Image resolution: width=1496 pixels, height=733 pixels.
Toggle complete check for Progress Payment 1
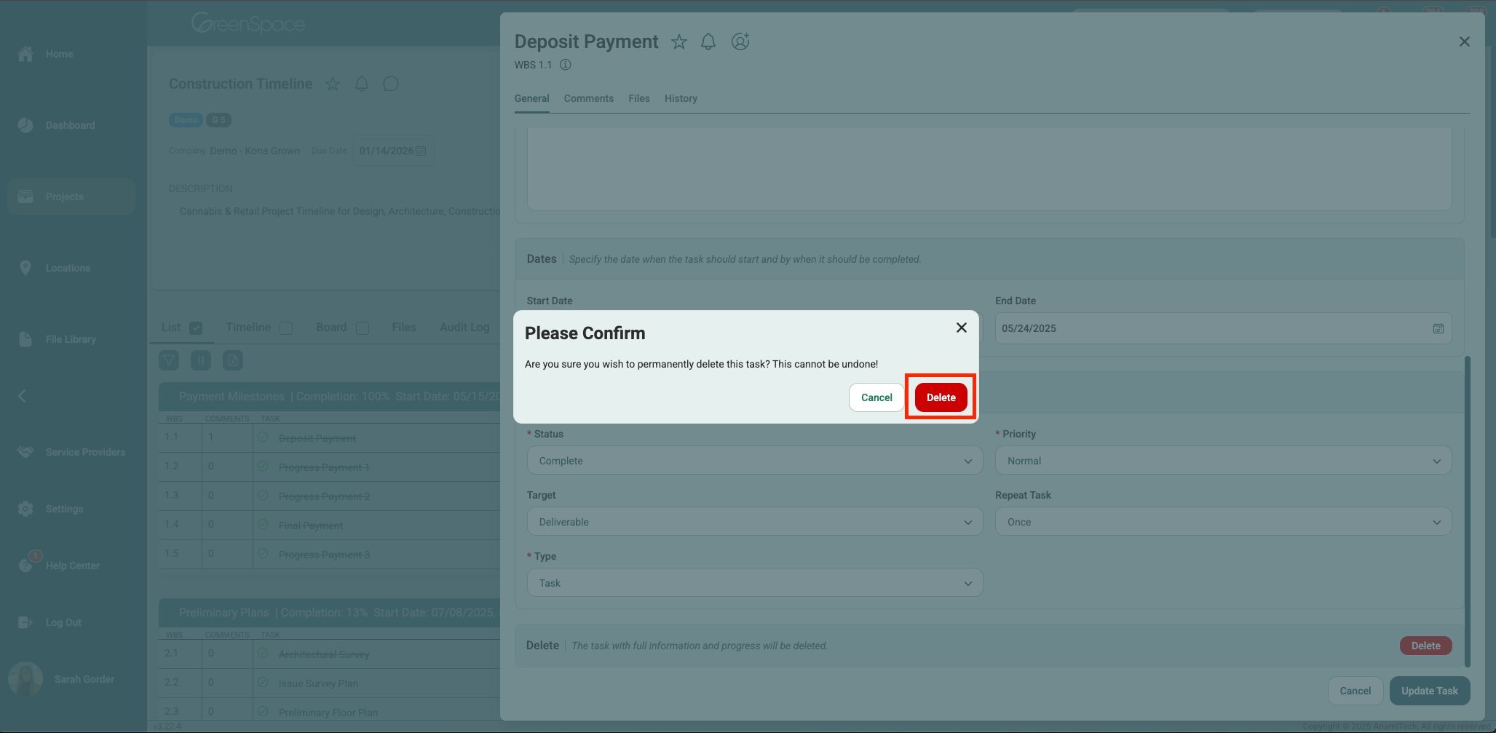tap(263, 467)
